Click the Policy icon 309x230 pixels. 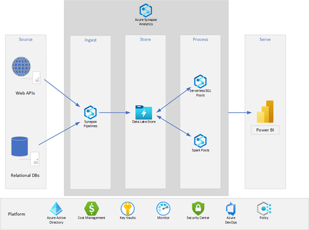[264, 208]
